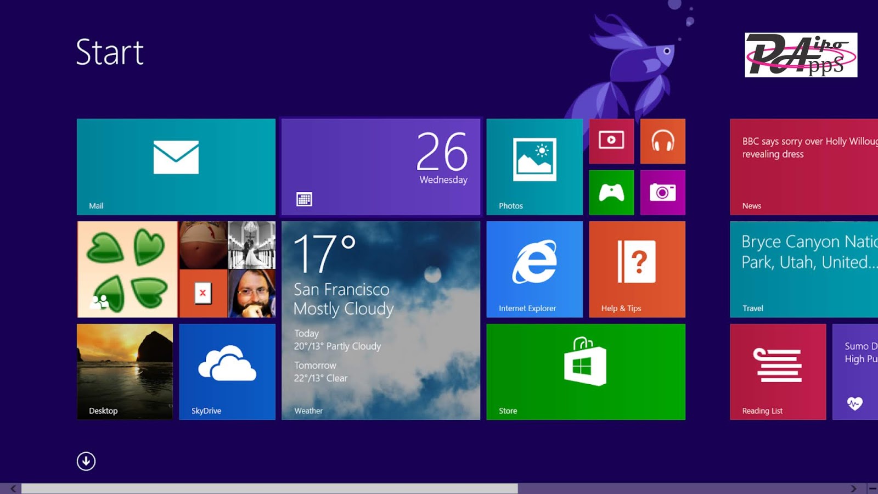Open Help & Tips

tap(637, 269)
